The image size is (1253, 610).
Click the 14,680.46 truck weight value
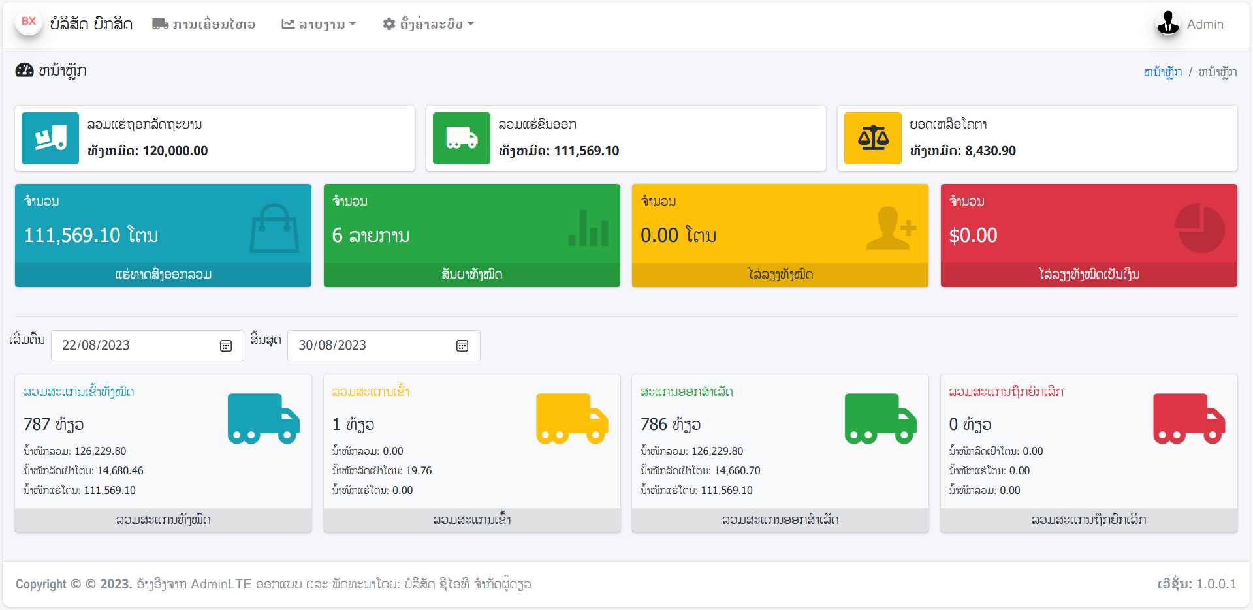click(x=120, y=471)
